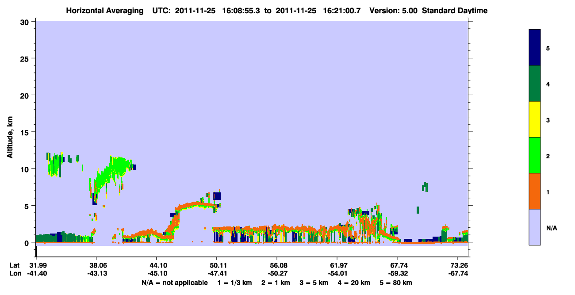Click the '3 = 5 km' legend note

coord(313,283)
